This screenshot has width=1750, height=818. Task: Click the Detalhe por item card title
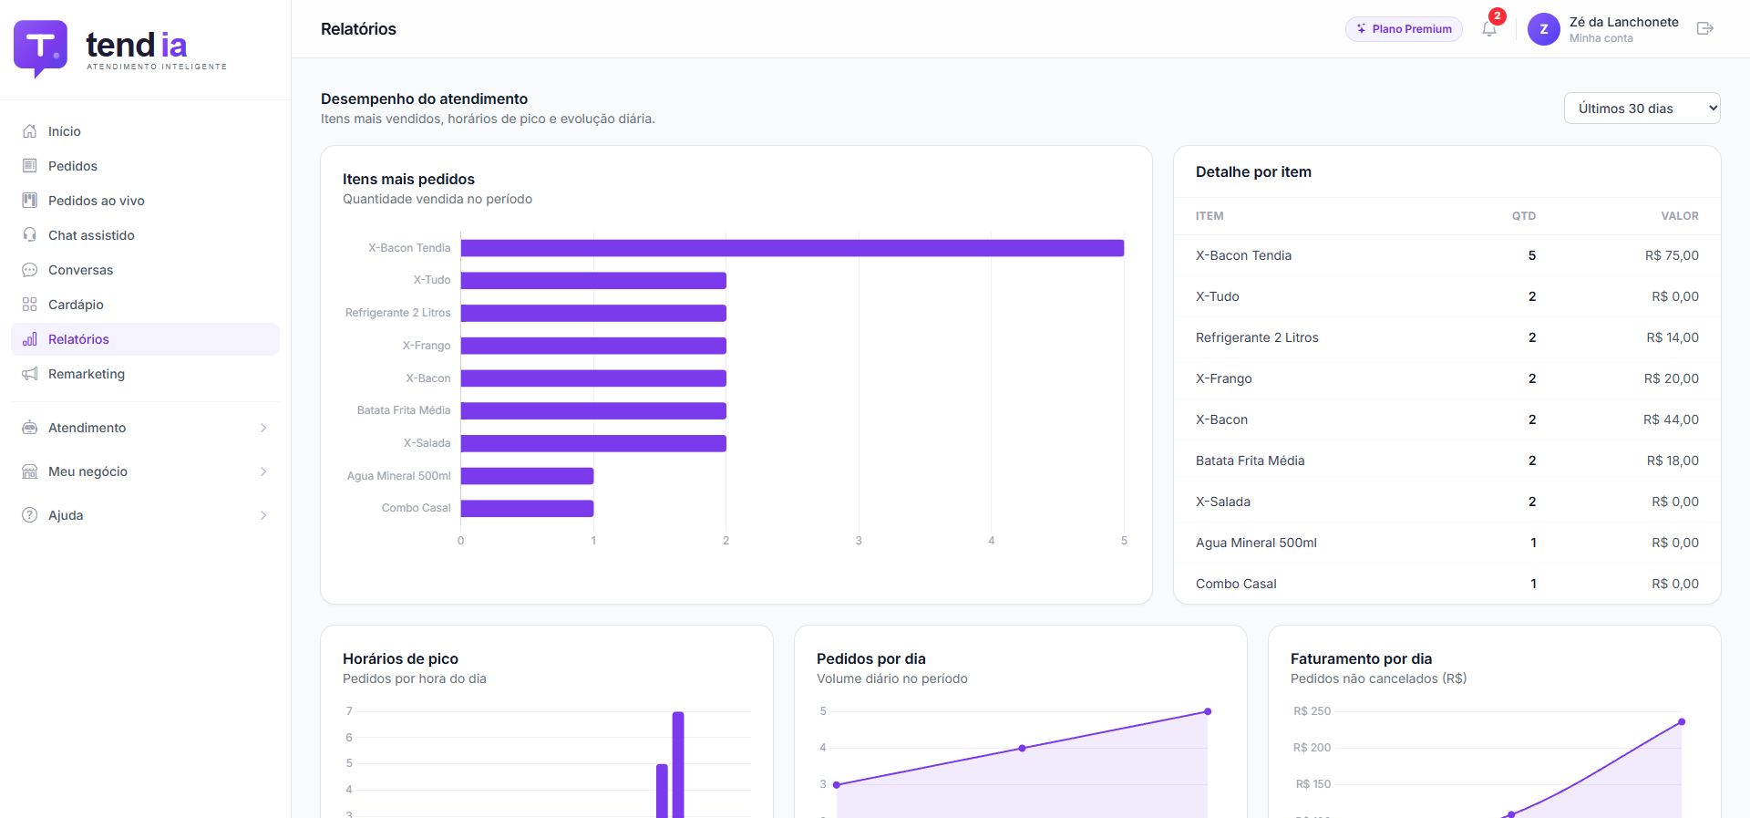pos(1253,171)
